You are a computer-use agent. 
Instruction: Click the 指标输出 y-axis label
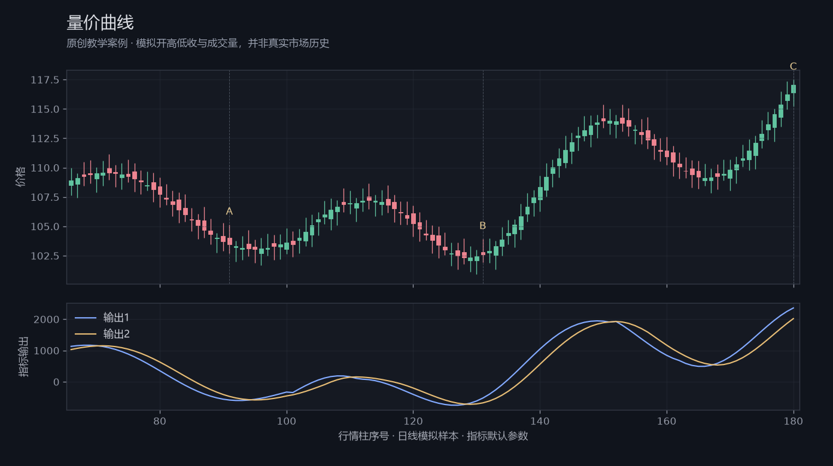[x=23, y=357]
